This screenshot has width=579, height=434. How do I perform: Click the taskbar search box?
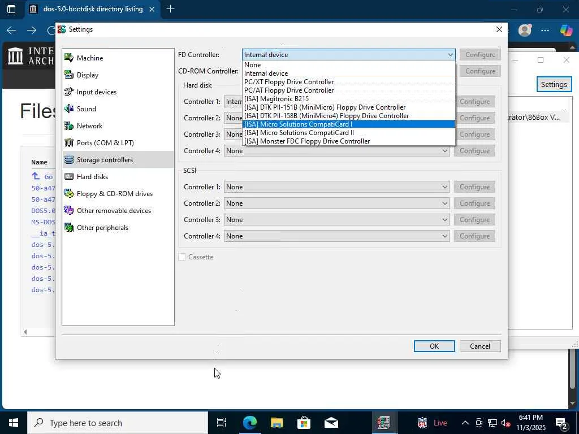(118, 423)
